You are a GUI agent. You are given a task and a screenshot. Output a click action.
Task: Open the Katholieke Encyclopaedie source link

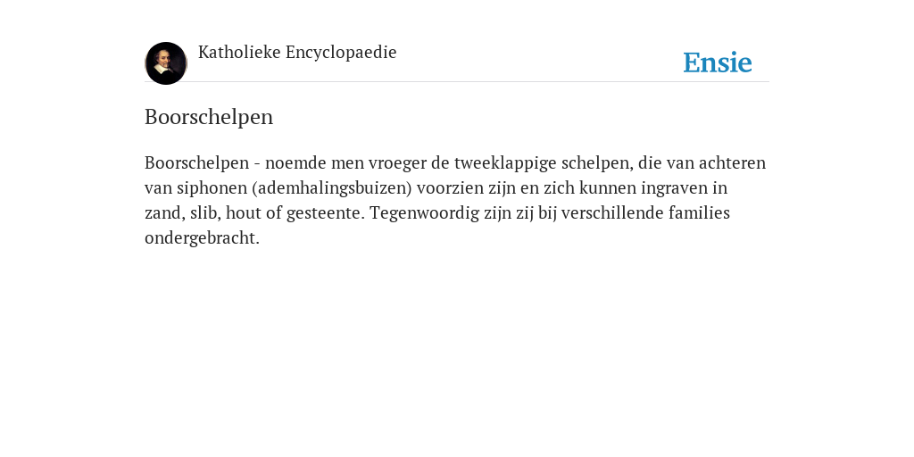tap(297, 53)
